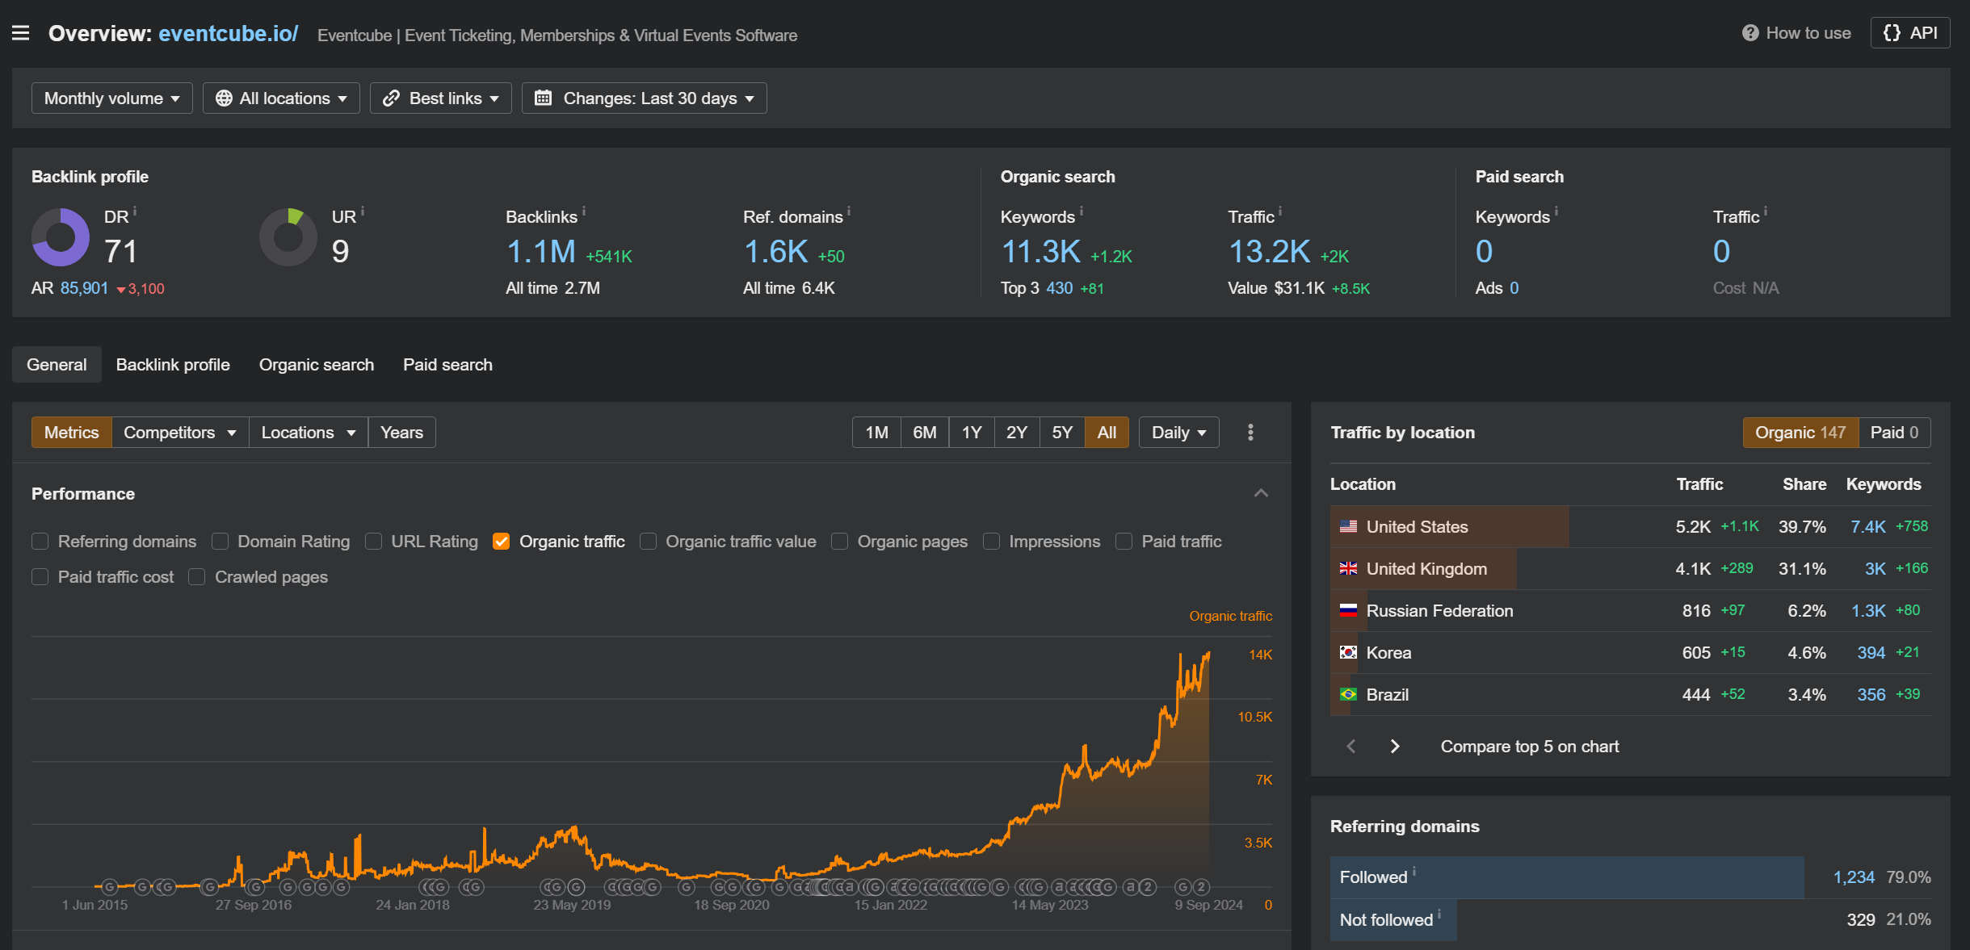The image size is (1970, 950).
Task: Enable the Referring domains checkbox
Action: click(x=40, y=541)
